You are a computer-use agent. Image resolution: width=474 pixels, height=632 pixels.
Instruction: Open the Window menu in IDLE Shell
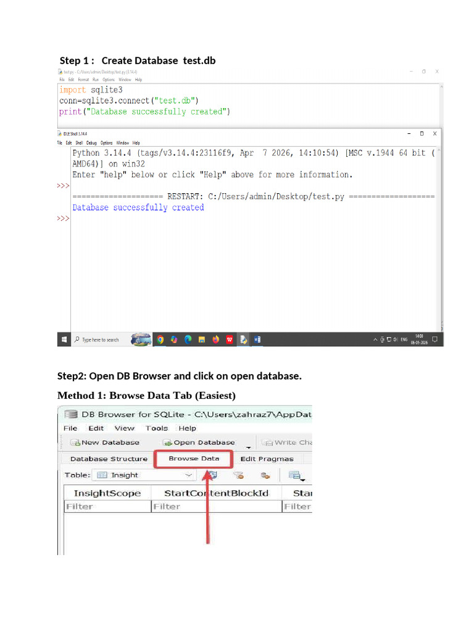[123, 143]
